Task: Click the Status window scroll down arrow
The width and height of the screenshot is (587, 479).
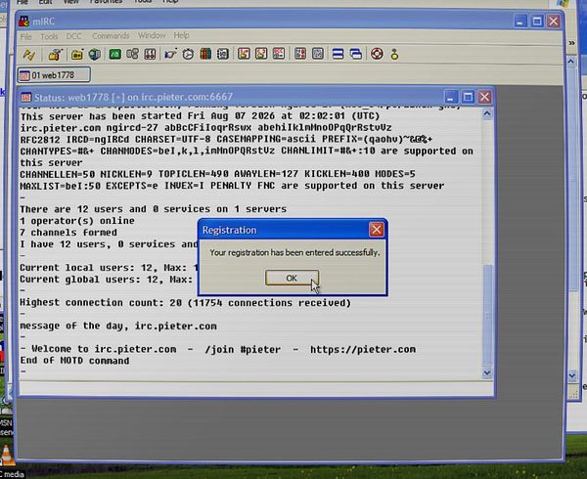Action: coord(487,372)
